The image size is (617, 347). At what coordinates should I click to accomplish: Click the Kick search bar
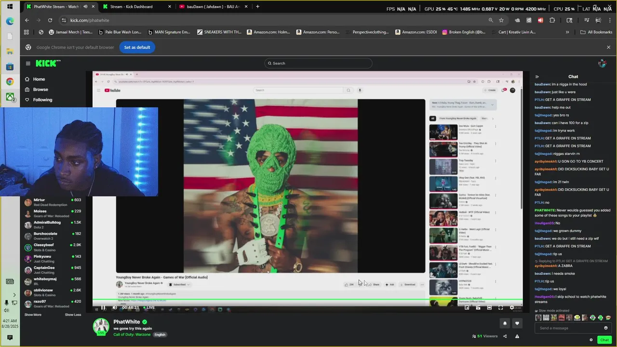click(x=318, y=63)
